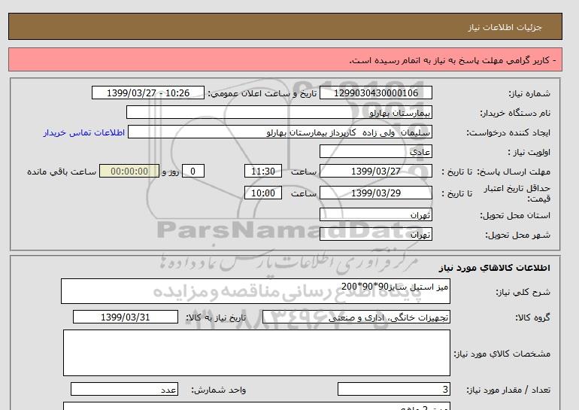The image size is (579, 410).
Task: Click the quantity field showing 3
Action: point(394,390)
